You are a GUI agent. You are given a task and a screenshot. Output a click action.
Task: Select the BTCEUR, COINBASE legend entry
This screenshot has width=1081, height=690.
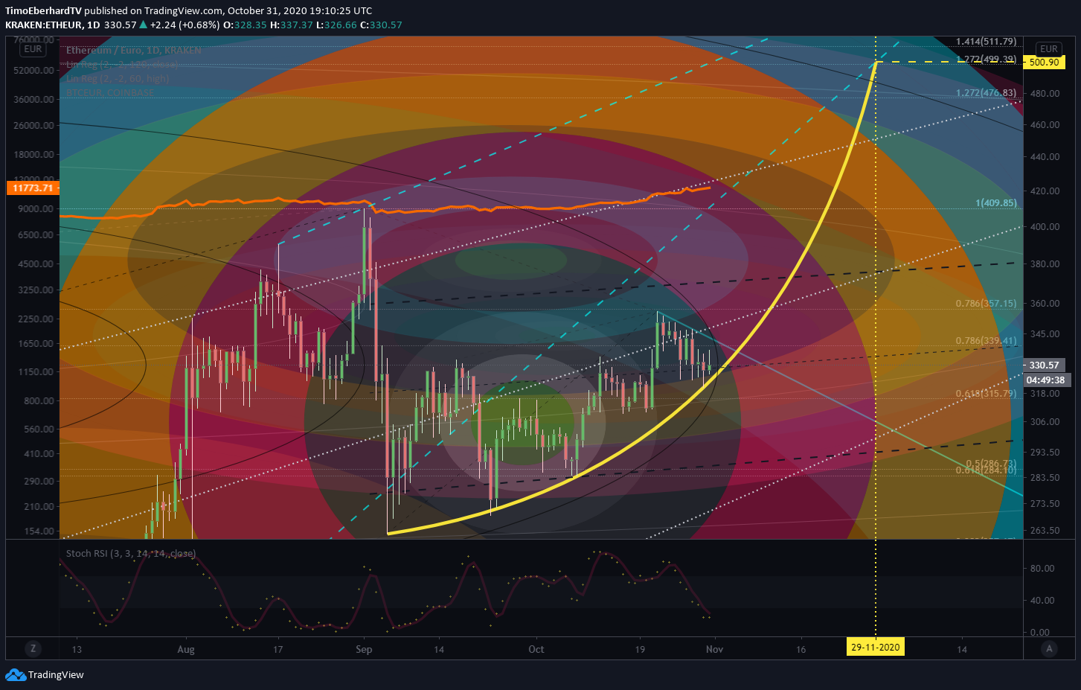tap(110, 92)
